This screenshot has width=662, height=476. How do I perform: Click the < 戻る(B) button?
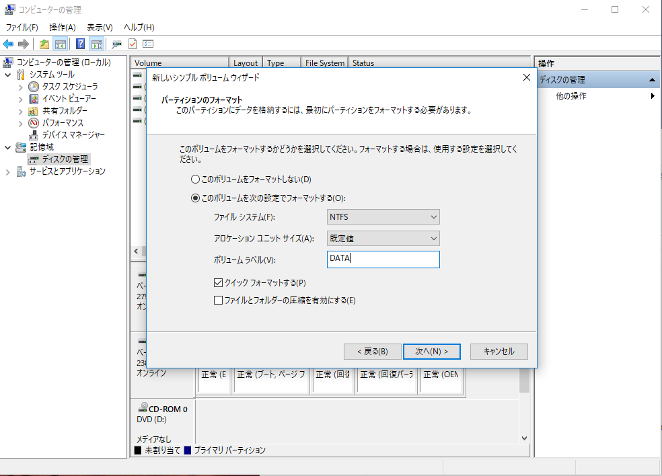pos(373,352)
